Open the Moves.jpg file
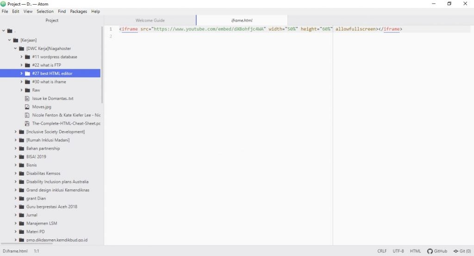The width and height of the screenshot is (474, 256). [x=42, y=107]
